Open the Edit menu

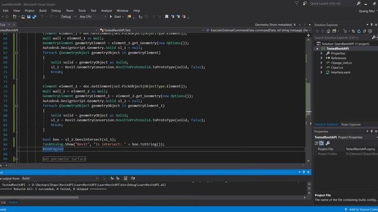(x=5, y=11)
